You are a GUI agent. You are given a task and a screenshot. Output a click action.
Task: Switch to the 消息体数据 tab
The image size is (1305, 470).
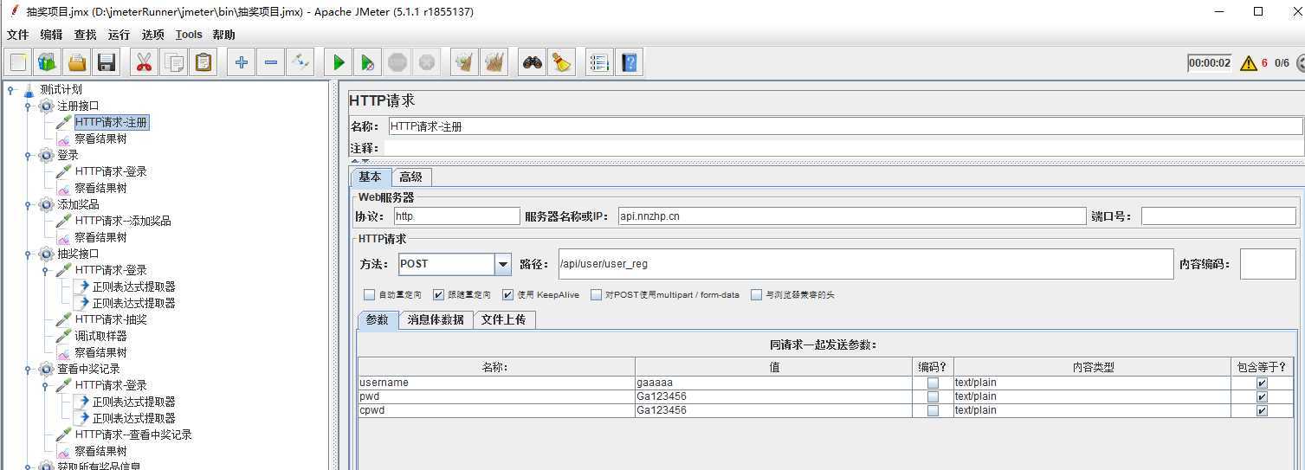436,319
